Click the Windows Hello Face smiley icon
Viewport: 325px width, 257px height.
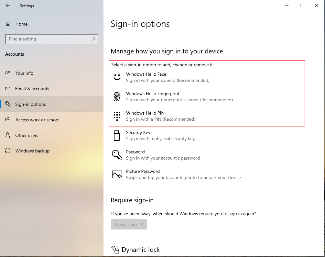click(x=117, y=77)
